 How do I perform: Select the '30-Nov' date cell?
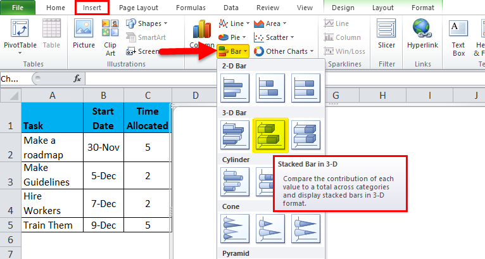click(x=103, y=148)
